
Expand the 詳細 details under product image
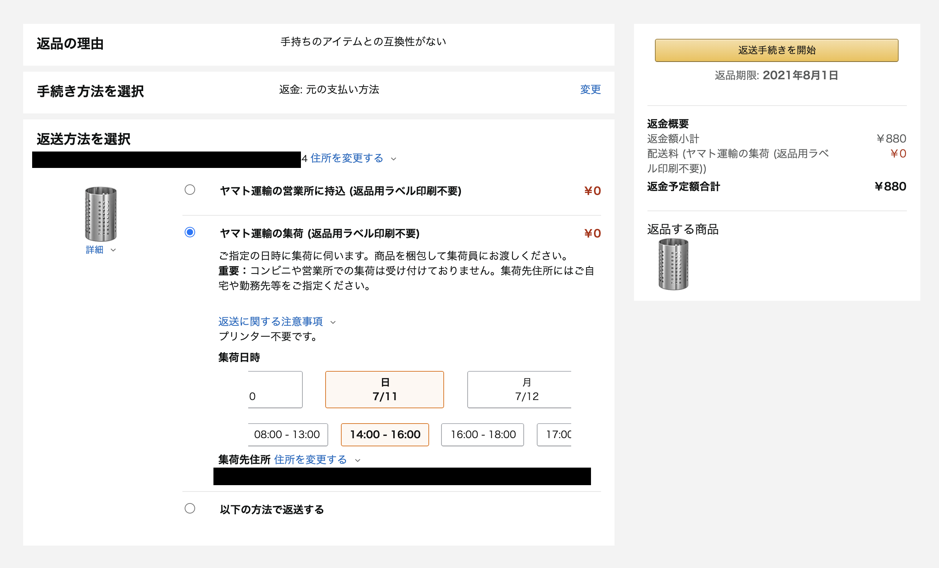point(95,250)
